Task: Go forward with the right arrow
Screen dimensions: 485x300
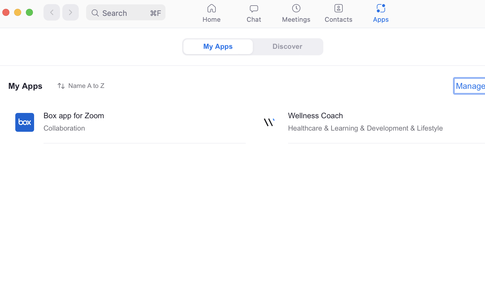Action: 71,12
